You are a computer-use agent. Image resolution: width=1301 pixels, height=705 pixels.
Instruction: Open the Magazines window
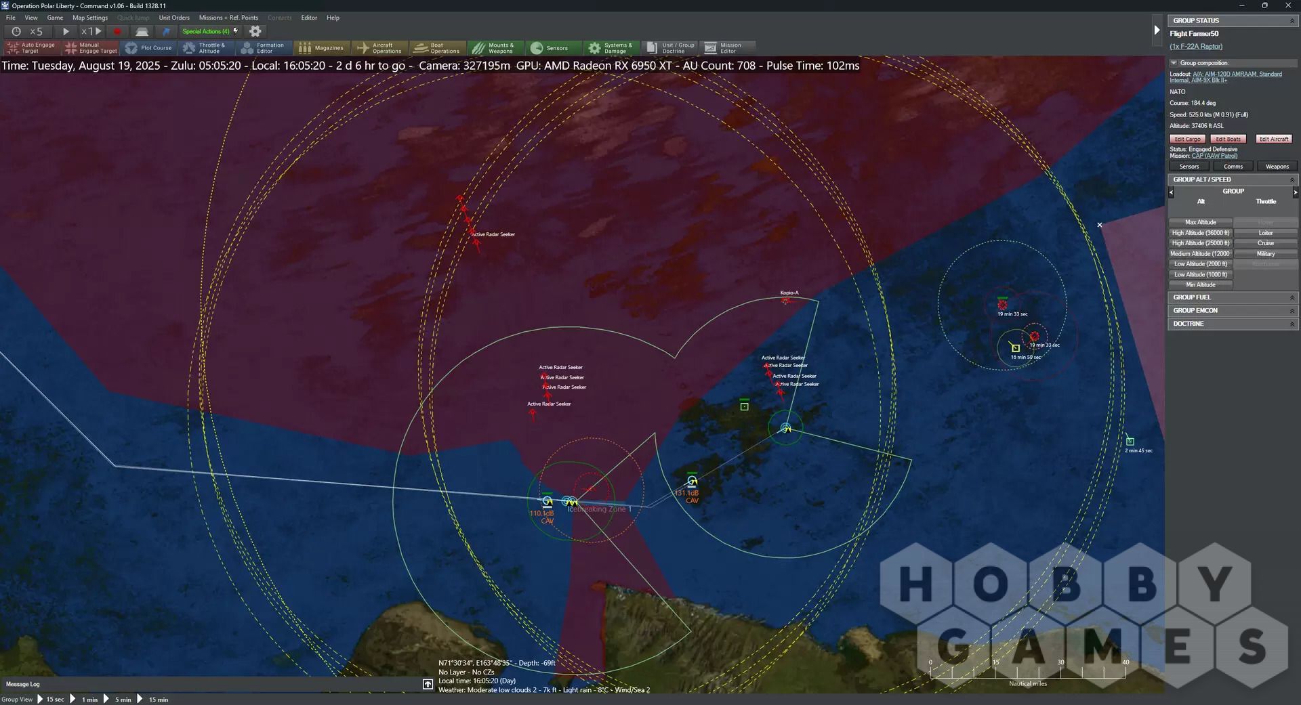(322, 48)
